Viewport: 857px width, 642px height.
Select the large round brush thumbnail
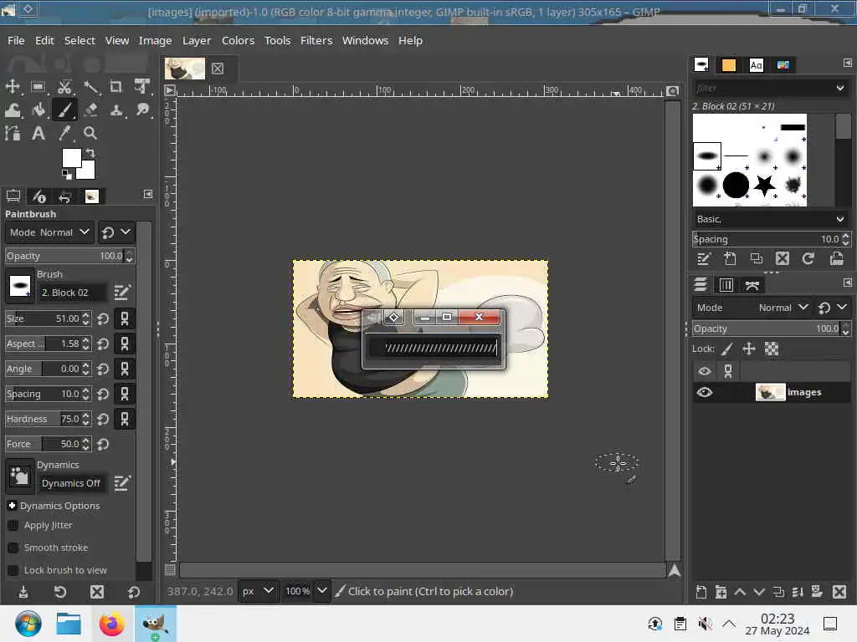(x=736, y=185)
